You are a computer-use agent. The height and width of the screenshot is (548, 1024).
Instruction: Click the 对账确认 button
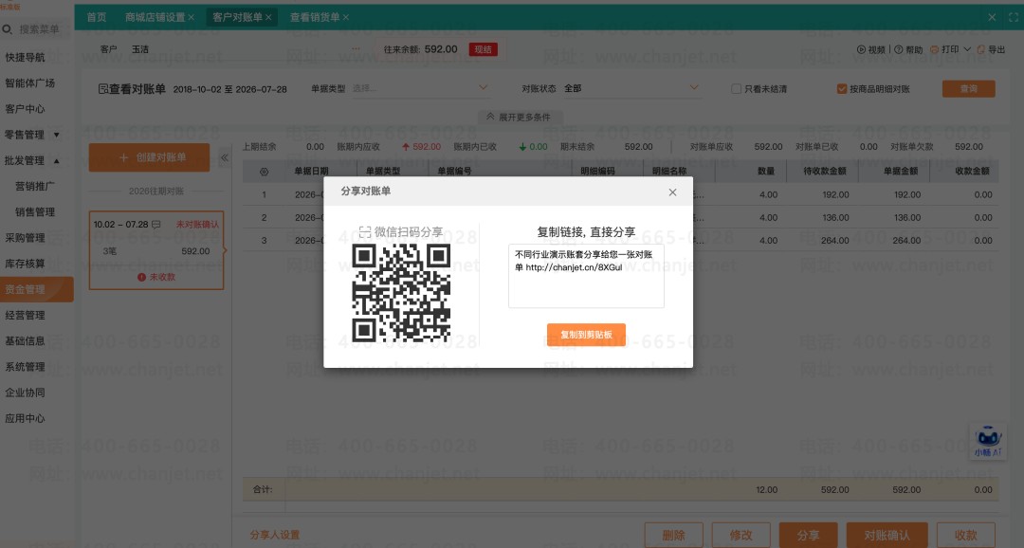tap(887, 535)
